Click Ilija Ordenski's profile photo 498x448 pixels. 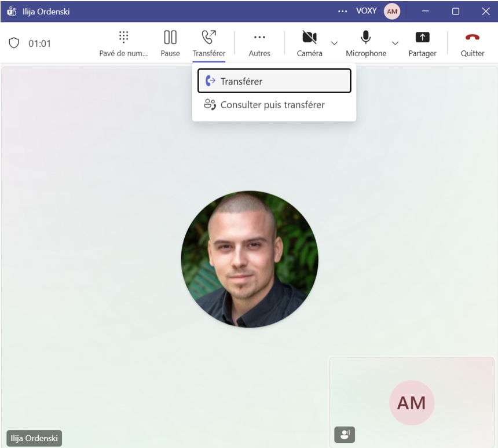[250, 259]
